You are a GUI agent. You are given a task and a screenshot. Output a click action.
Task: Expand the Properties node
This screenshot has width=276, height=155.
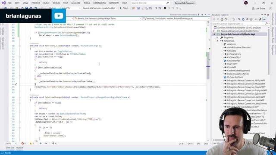[217, 37]
